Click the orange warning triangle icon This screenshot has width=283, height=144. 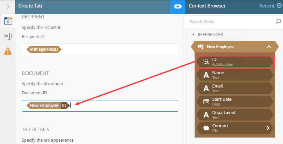click(x=8, y=51)
